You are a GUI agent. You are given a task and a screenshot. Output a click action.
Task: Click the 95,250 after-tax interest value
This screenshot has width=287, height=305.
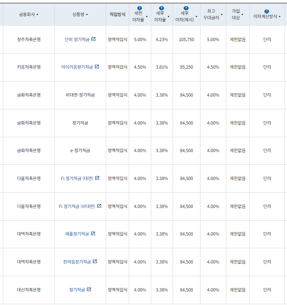[x=187, y=67]
